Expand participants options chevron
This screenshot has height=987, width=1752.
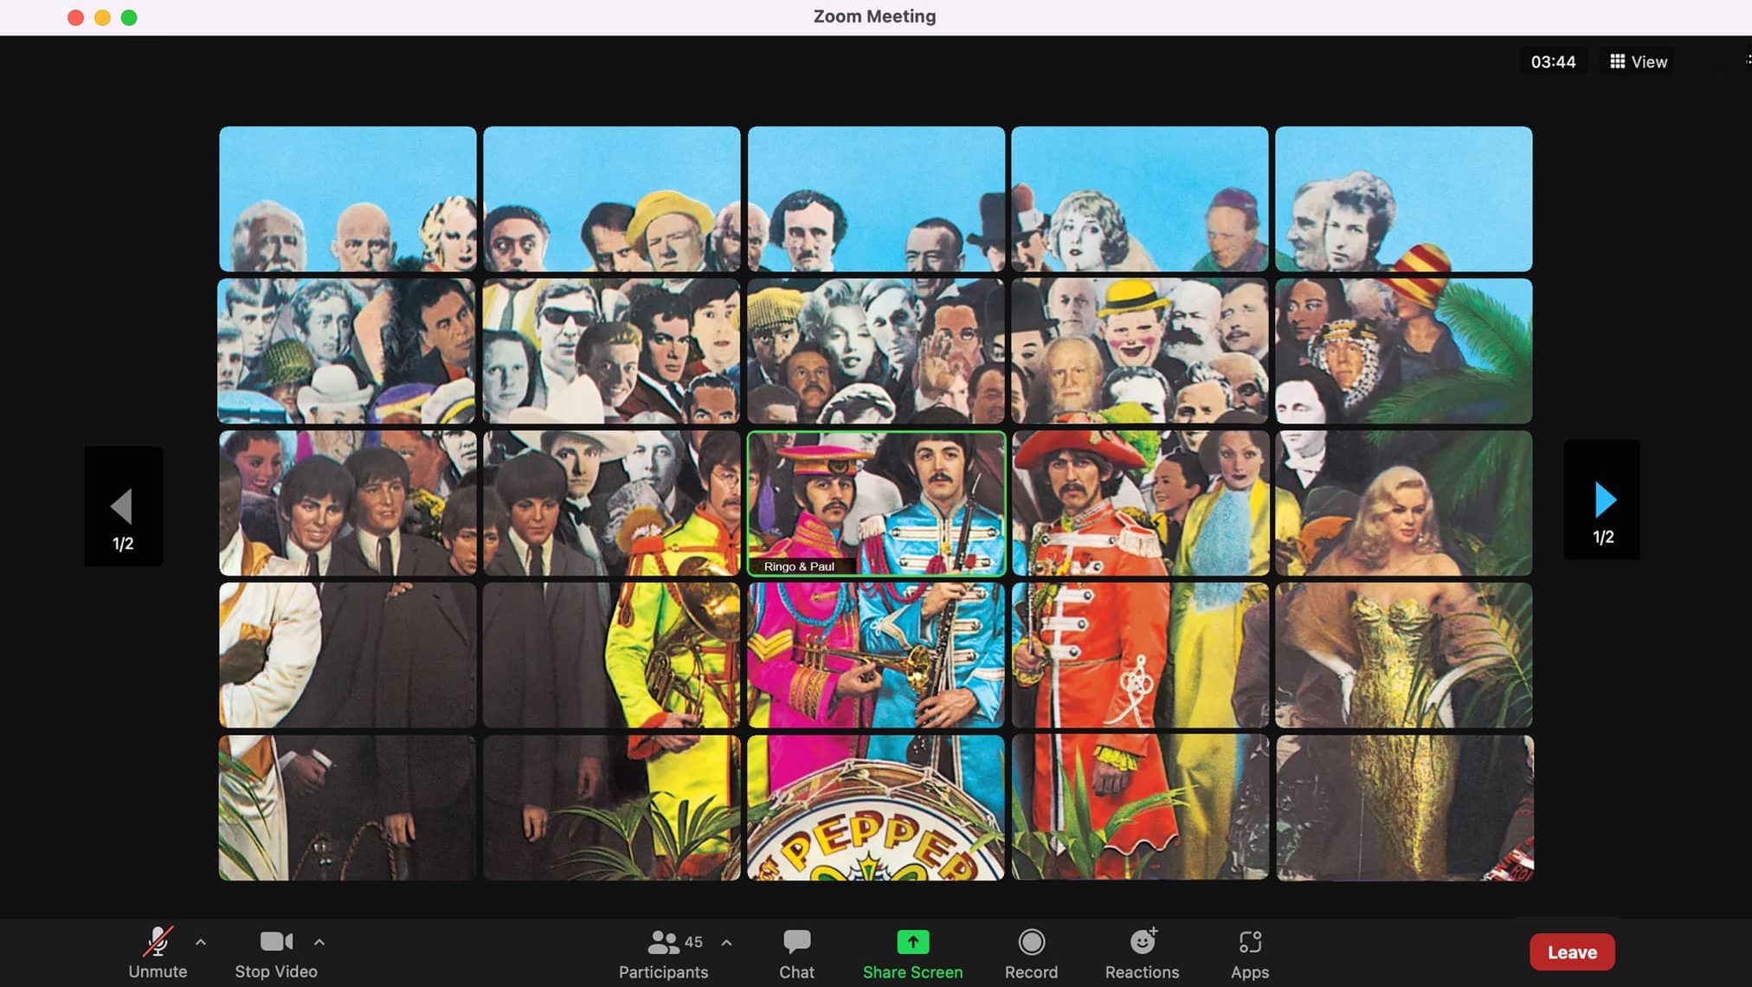coord(726,942)
